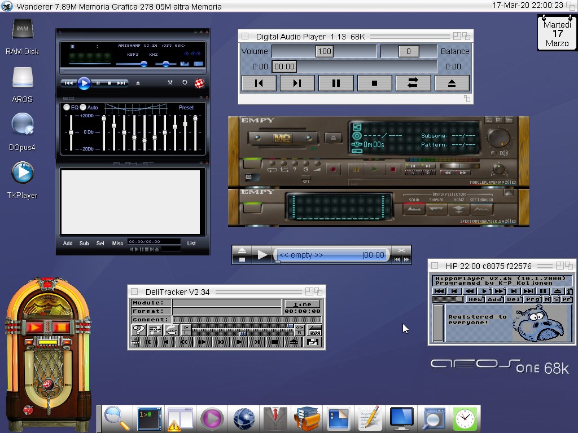Collapse the Empy spectrum analyzer with the triangle button
The height and width of the screenshot is (433, 578).
[x=509, y=192]
